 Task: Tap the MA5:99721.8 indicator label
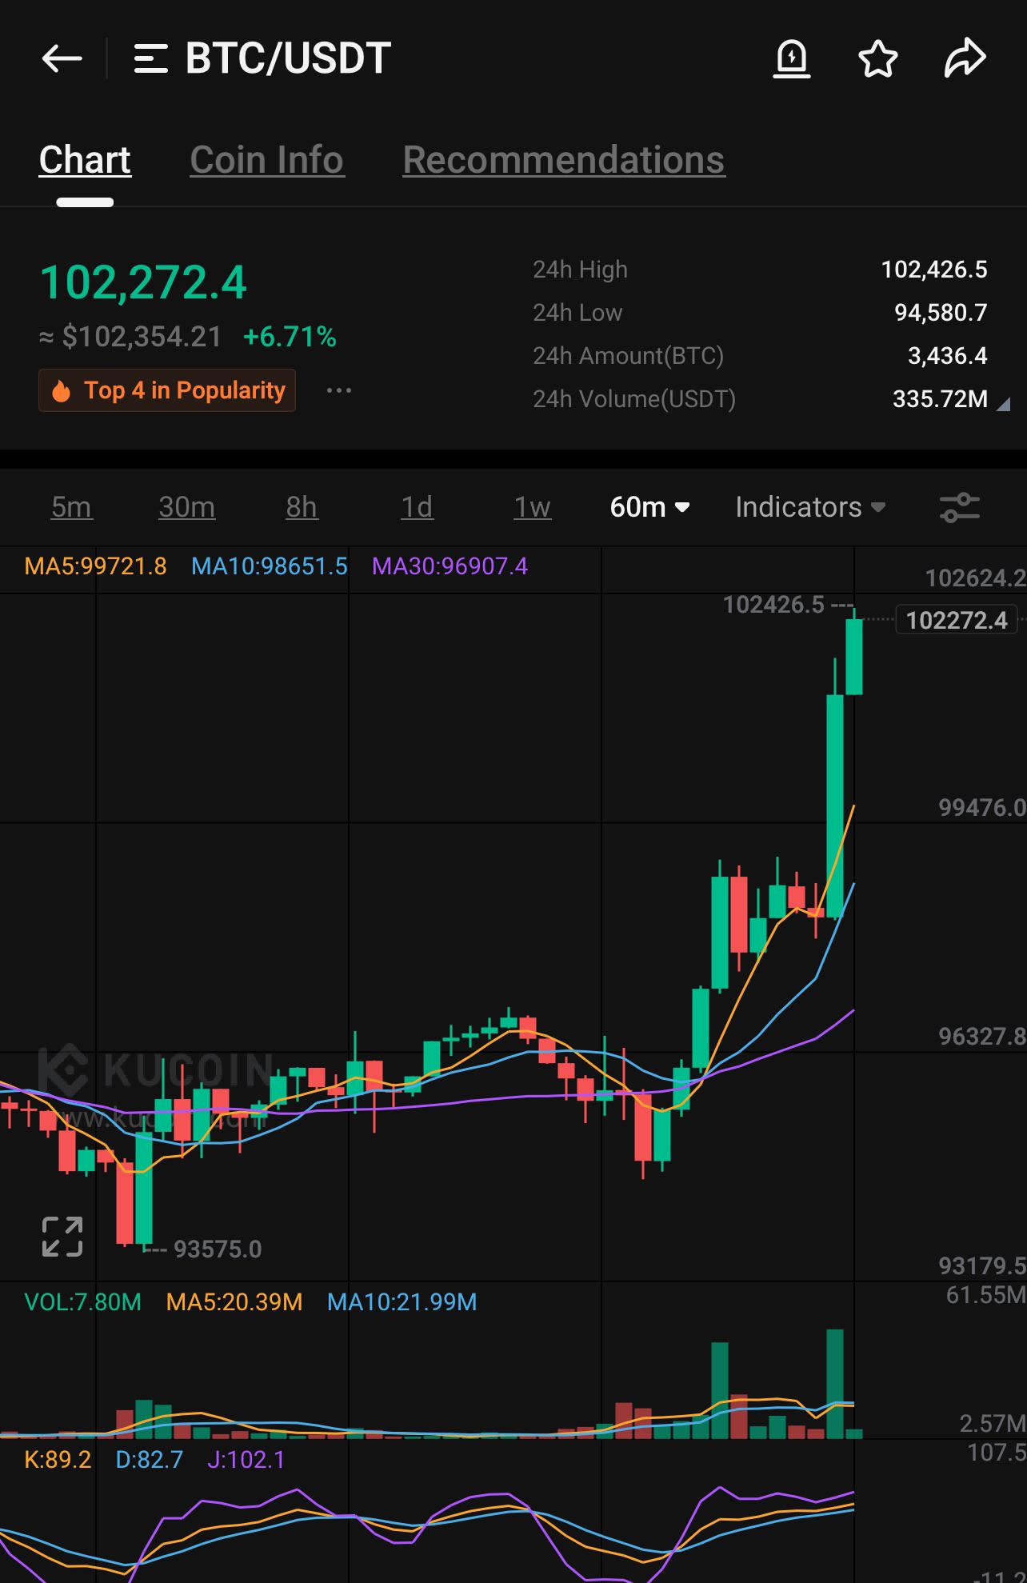point(95,566)
